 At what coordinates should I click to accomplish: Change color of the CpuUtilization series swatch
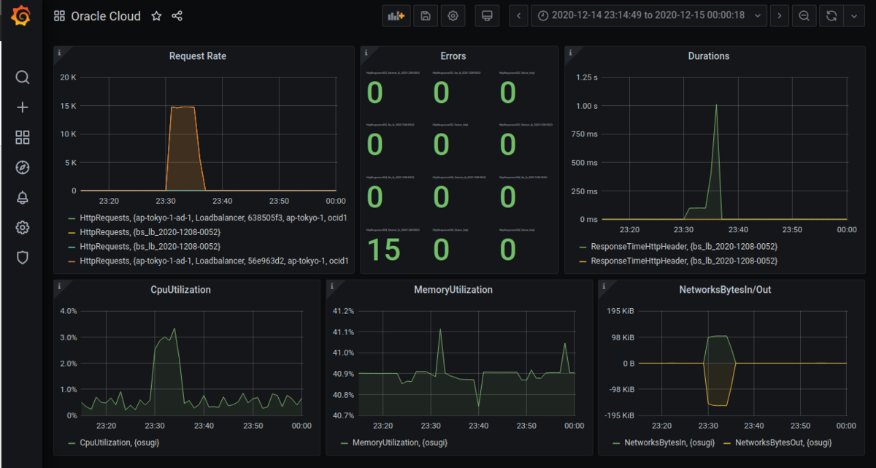pos(71,443)
